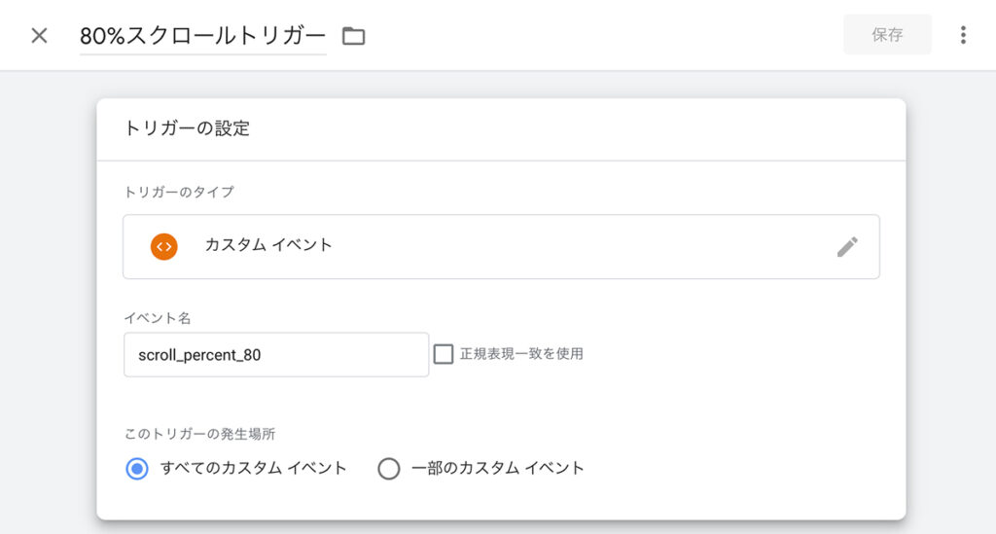
Task: Click the scroll_percent_80 event name field
Action: [x=276, y=354]
